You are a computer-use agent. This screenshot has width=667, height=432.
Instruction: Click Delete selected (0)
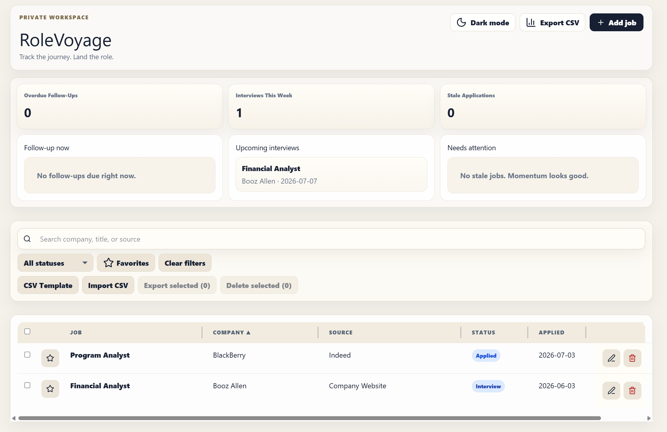tap(259, 285)
